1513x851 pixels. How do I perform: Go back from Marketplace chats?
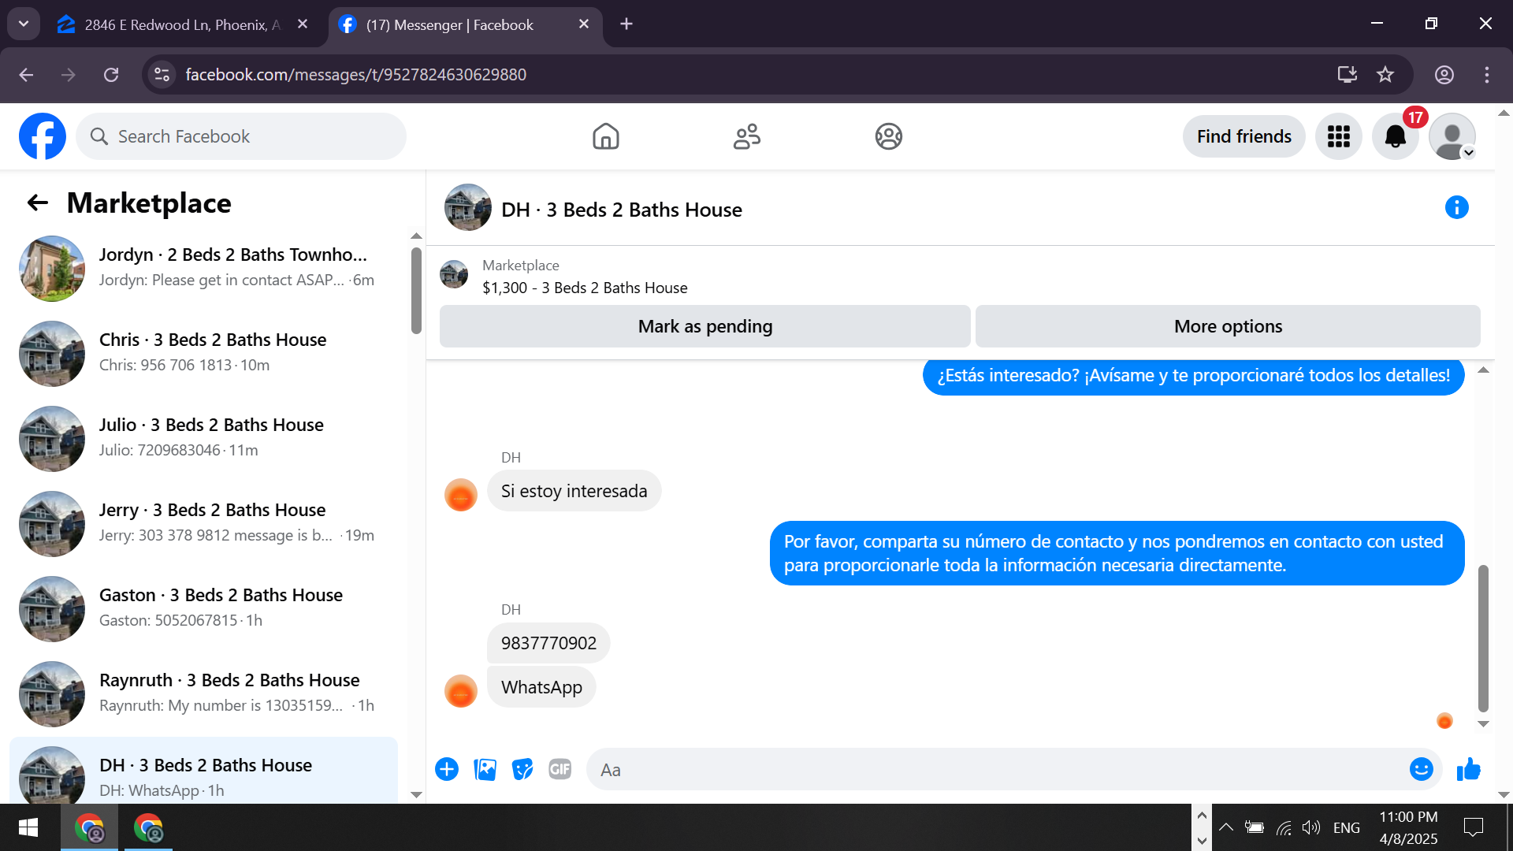(x=37, y=203)
